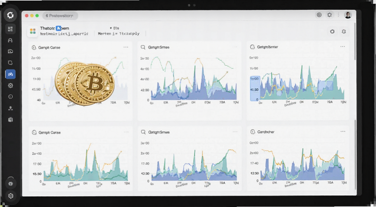Click the icon beside lower Gampt Gatse title
376x207 pixels.
(34, 132)
